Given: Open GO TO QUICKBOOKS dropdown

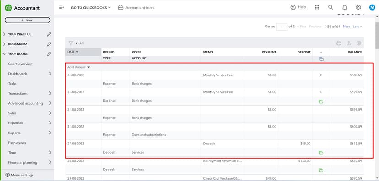Looking at the screenshot, I should (91, 8).
